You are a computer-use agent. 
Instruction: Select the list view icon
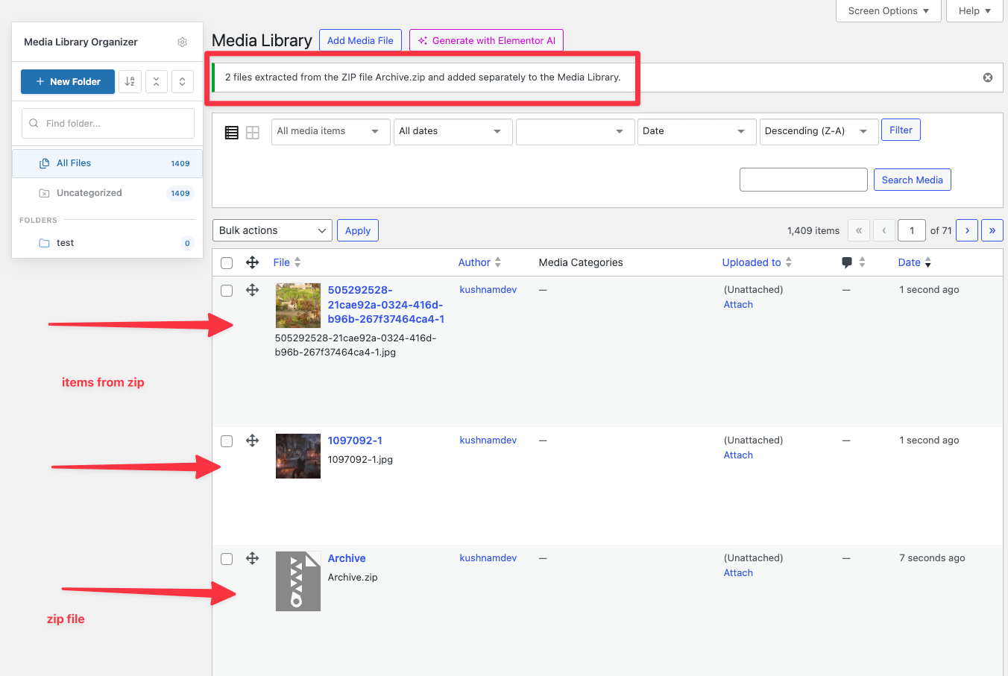[x=231, y=132]
